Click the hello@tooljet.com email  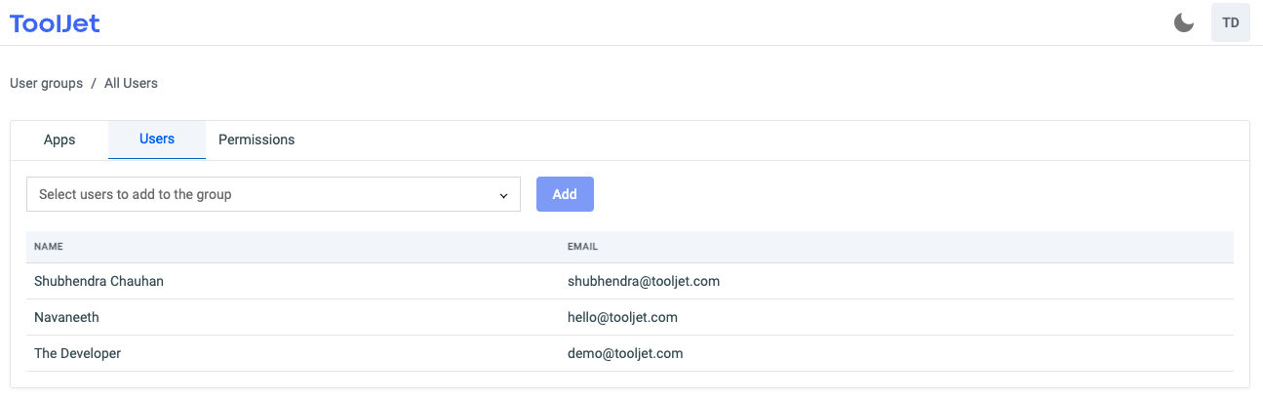(622, 317)
